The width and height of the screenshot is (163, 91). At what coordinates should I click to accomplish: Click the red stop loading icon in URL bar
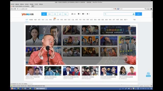pyautogui.click(x=115, y=9)
